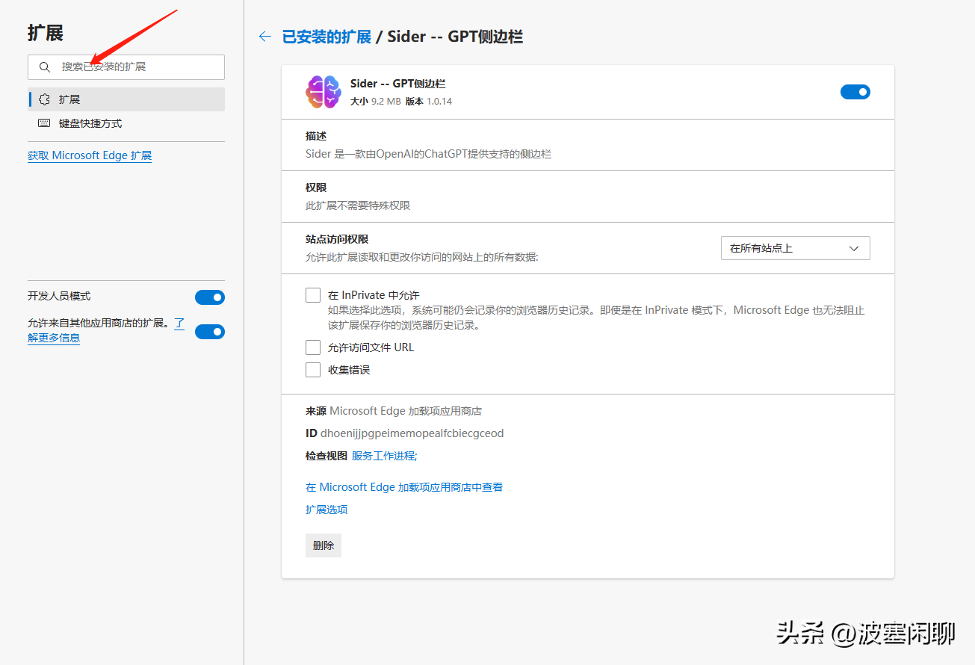
Task: Click the 删除 button
Action: [324, 545]
